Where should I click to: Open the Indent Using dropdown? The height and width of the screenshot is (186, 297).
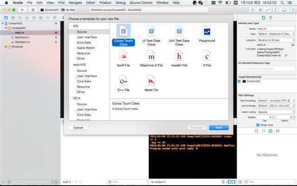pyautogui.click(x=276, y=112)
